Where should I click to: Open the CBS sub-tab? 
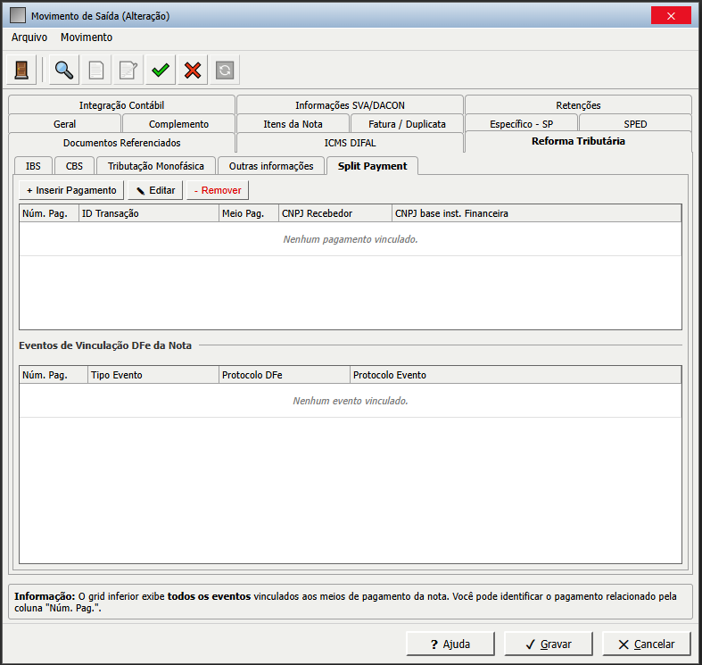coord(74,166)
